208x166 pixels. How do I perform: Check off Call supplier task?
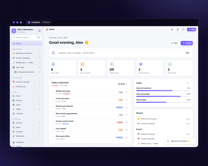(53, 130)
